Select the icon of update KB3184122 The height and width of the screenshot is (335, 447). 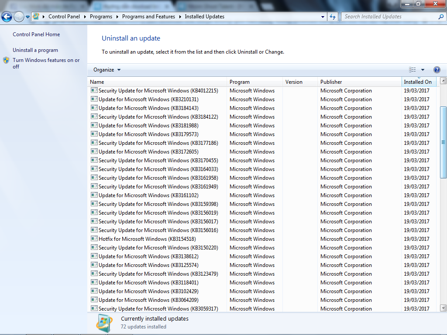pyautogui.click(x=94, y=116)
